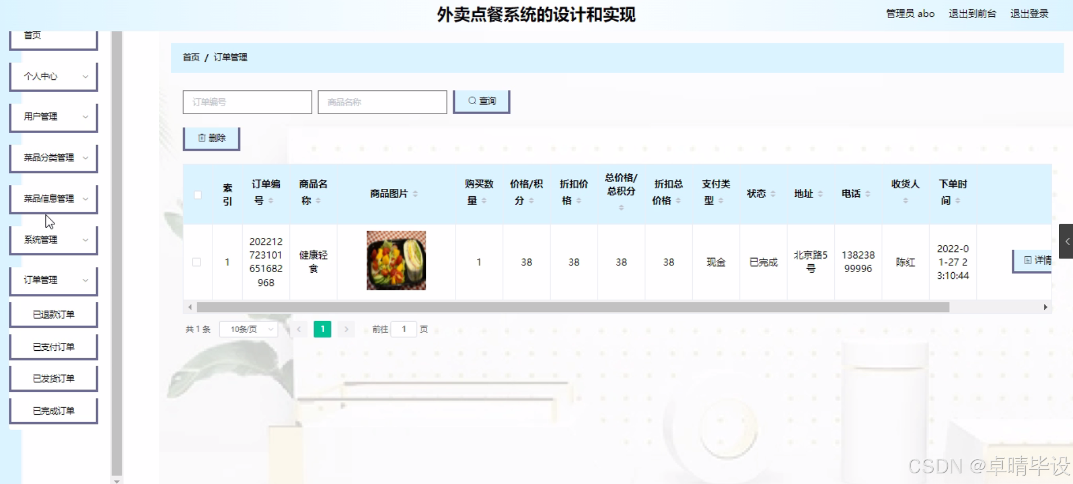Expand 用户管理 menu
Image resolution: width=1073 pixels, height=484 pixels.
[54, 117]
